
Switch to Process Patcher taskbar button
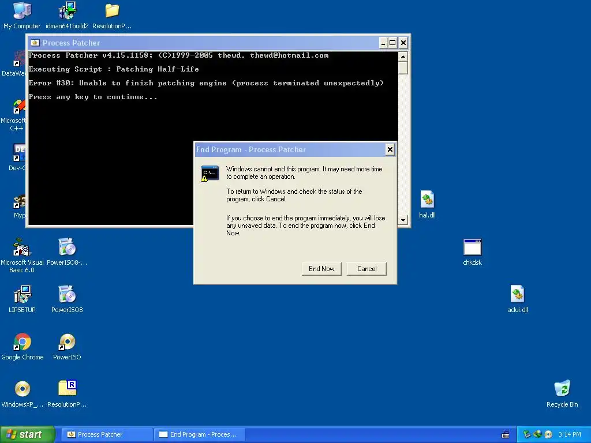(x=107, y=434)
